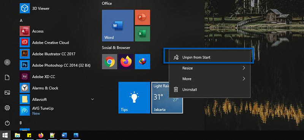Switch to Word on the taskbar
This screenshot has height=140, width=304.
pyautogui.click(x=64, y=135)
